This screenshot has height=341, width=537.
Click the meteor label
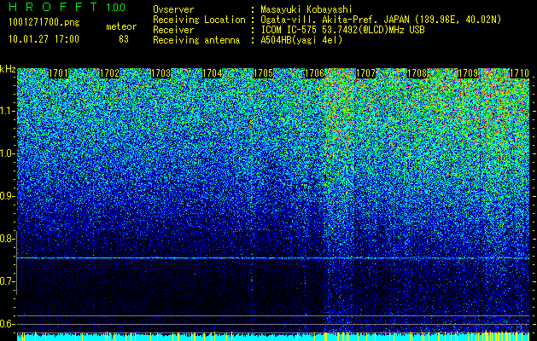click(x=121, y=26)
